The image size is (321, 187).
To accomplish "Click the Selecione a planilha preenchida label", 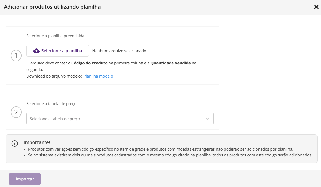I will 56,36.
